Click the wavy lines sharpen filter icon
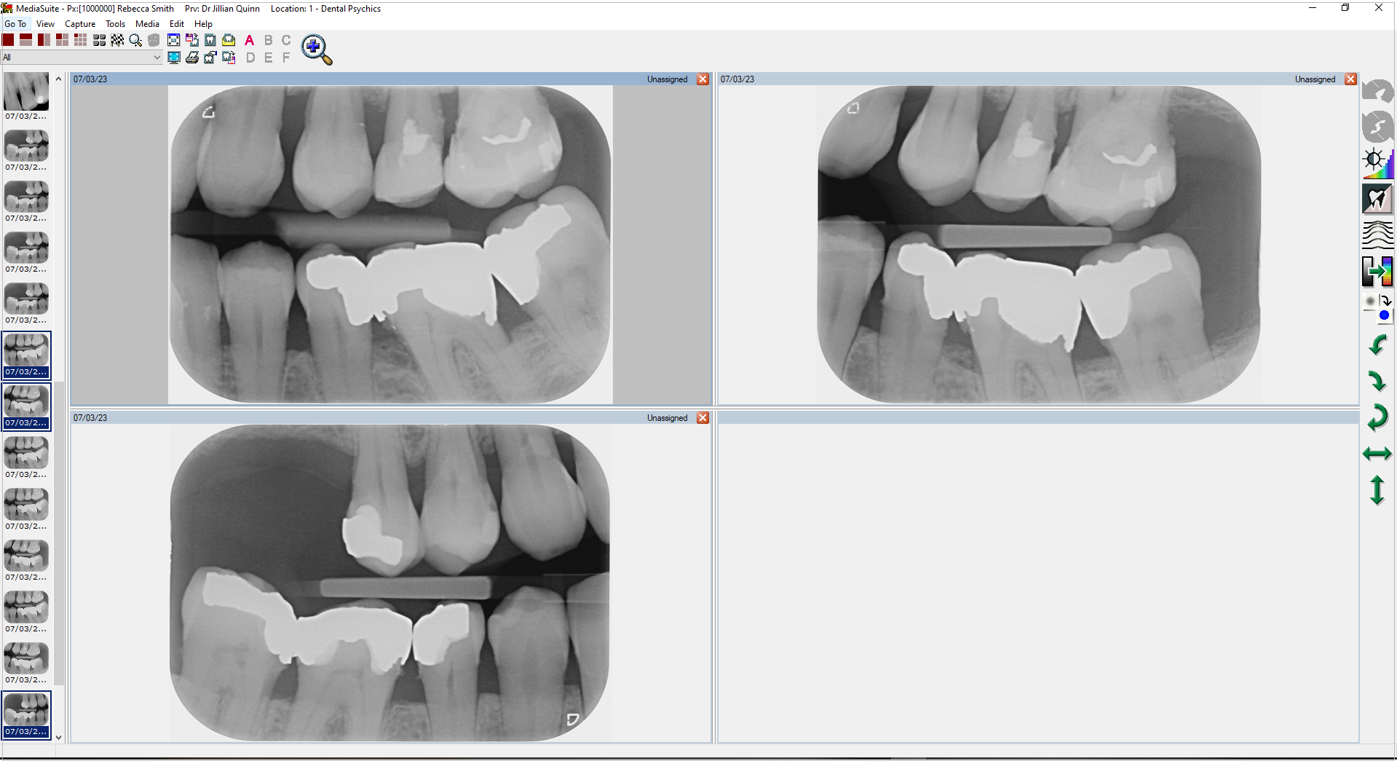The height and width of the screenshot is (761, 1397). (1377, 234)
